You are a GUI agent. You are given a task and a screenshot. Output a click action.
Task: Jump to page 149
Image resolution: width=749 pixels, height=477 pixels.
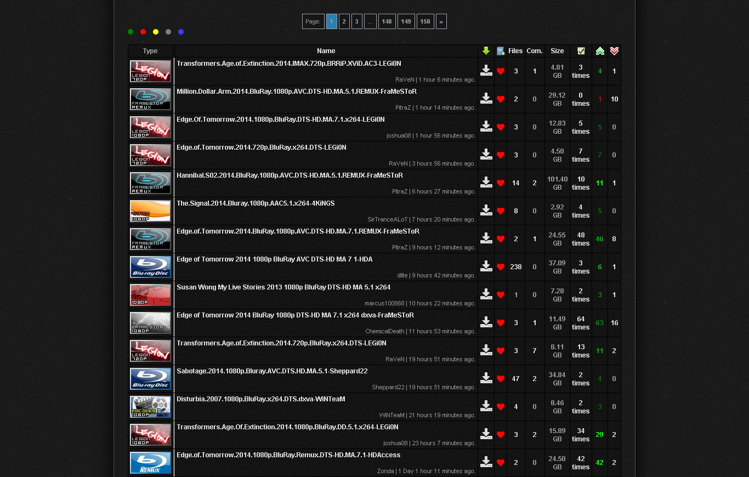click(406, 21)
